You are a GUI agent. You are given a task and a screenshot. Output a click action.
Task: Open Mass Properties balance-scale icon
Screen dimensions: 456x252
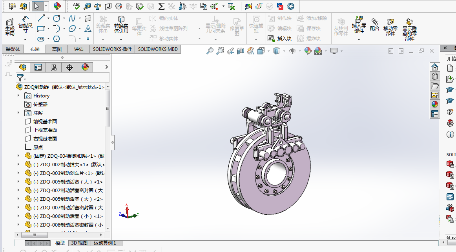[98, 6]
